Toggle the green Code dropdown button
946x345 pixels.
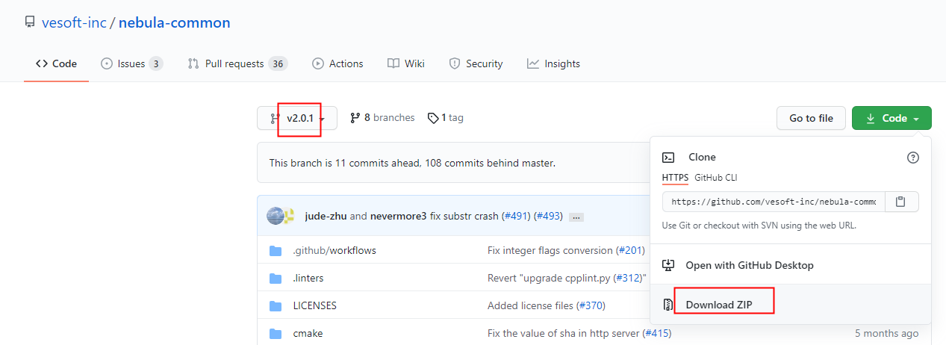pyautogui.click(x=891, y=118)
